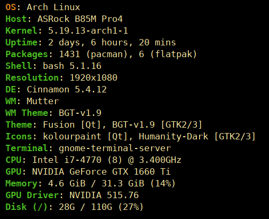Image resolution: width=269 pixels, height=219 pixels.
Task: Click the Humanity-Dark icon theme text
Action: click(173, 137)
